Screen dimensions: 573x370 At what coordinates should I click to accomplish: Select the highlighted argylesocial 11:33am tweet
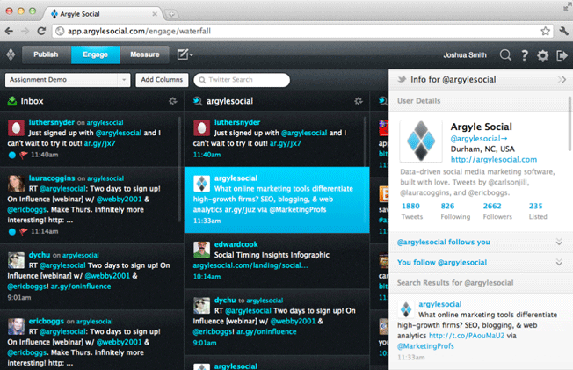pyautogui.click(x=277, y=200)
